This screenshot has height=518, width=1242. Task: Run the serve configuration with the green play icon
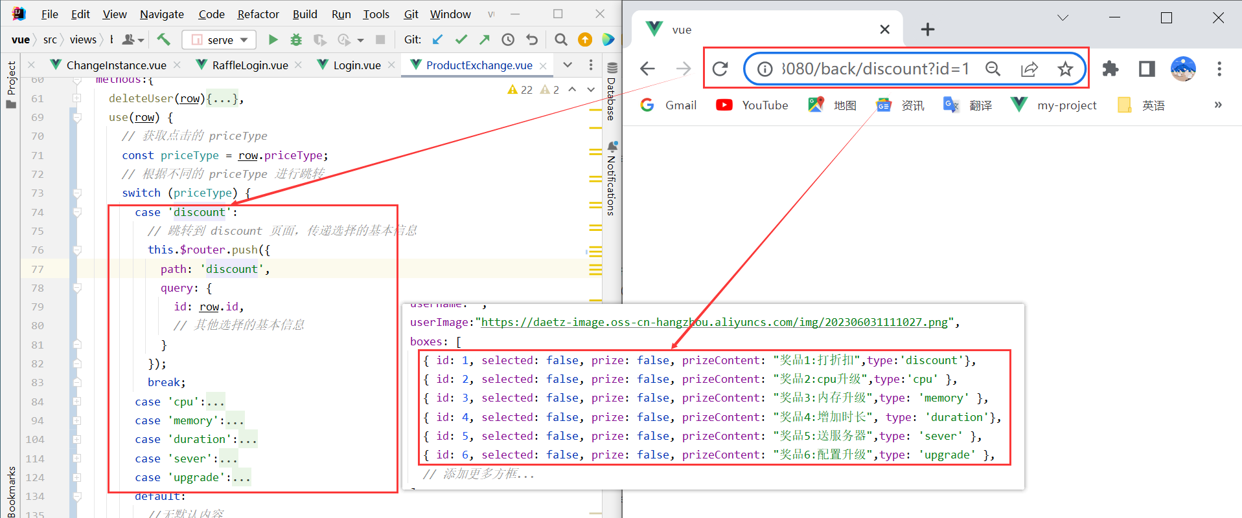(273, 40)
